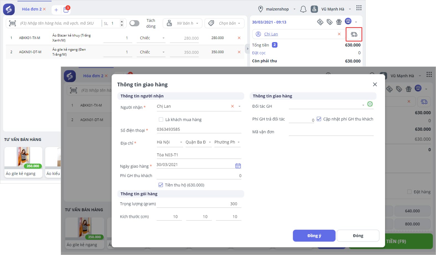The height and width of the screenshot is (255, 436).
Task: Check the Là khách mua hàng checkbox
Action: (x=161, y=120)
